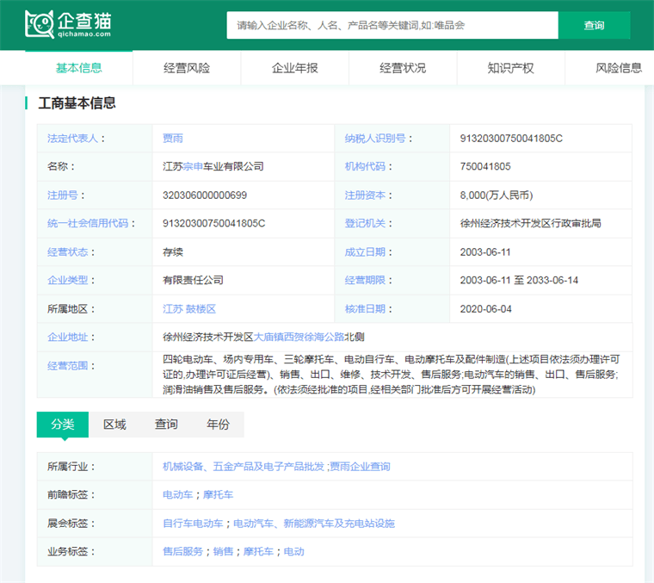The height and width of the screenshot is (583, 654).
Task: Click the company search input field
Action: (x=392, y=25)
